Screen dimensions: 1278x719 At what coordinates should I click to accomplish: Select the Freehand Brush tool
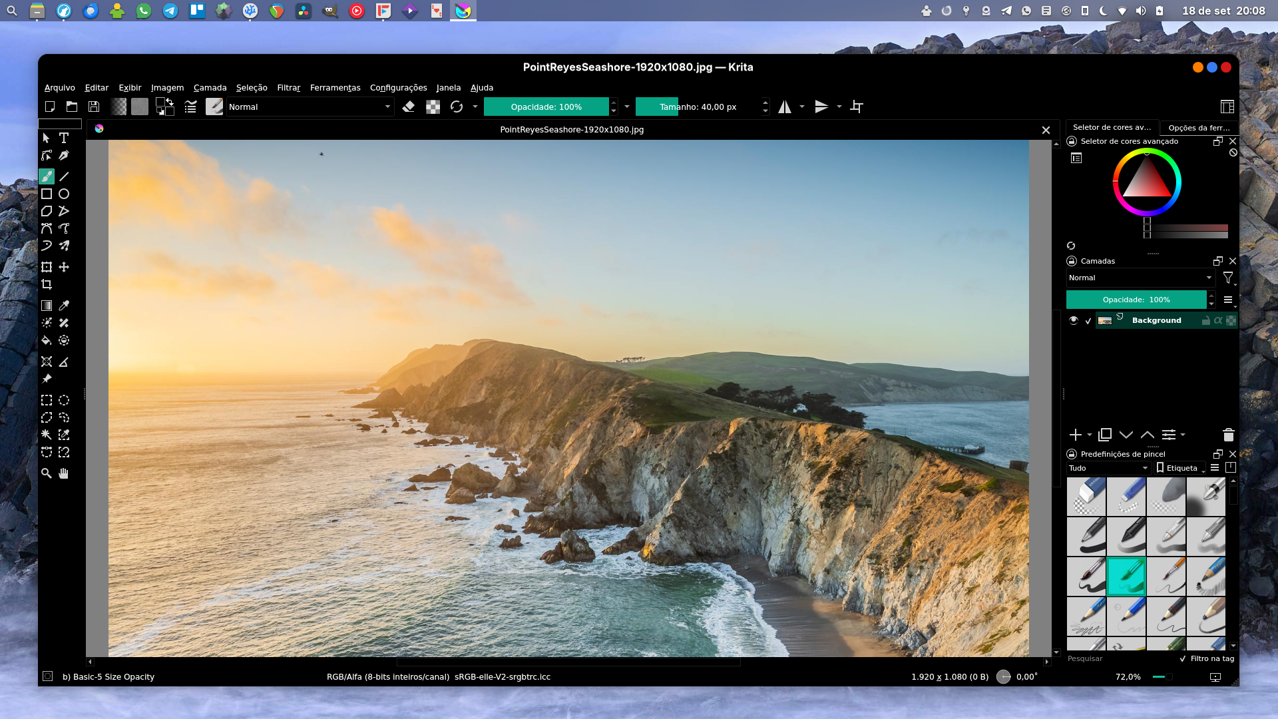coord(47,176)
